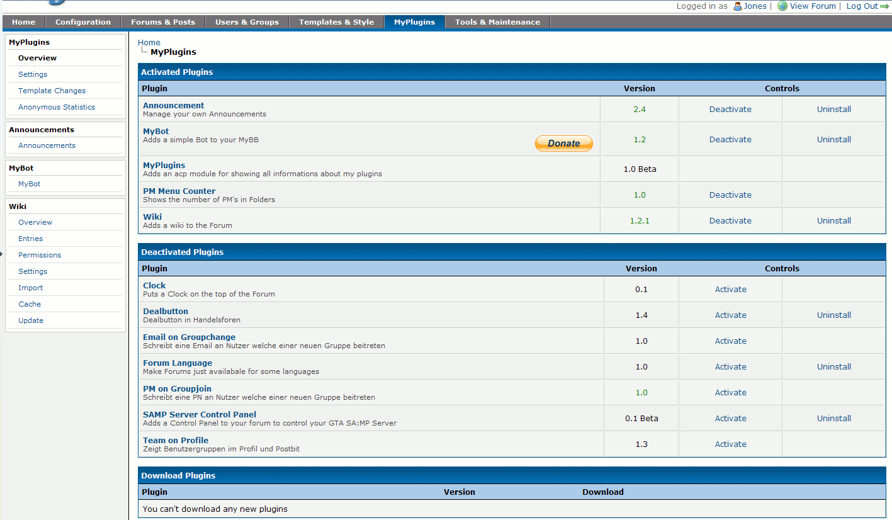
Task: Open Wiki Permissions in the sidebar
Action: click(40, 255)
